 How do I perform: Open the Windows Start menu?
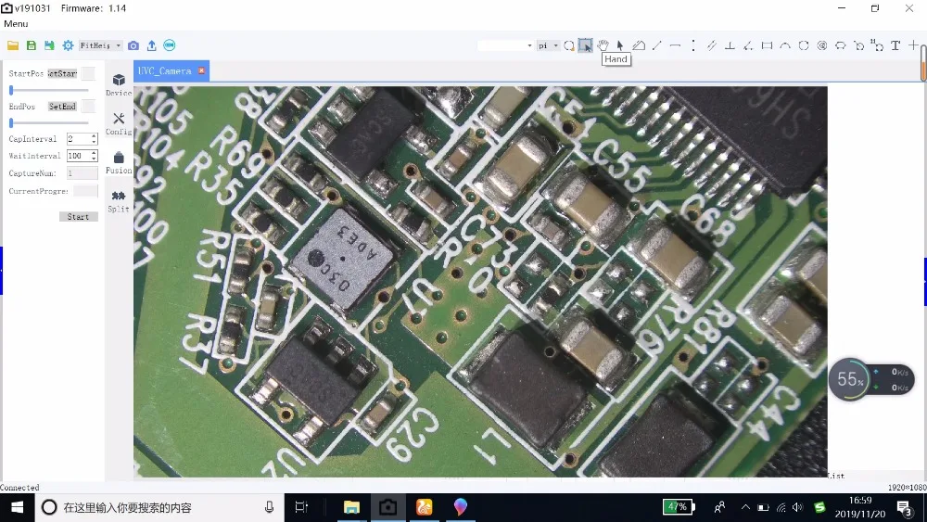click(17, 507)
